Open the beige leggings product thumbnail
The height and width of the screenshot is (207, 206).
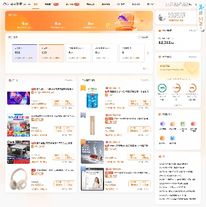pyautogui.click(x=92, y=125)
